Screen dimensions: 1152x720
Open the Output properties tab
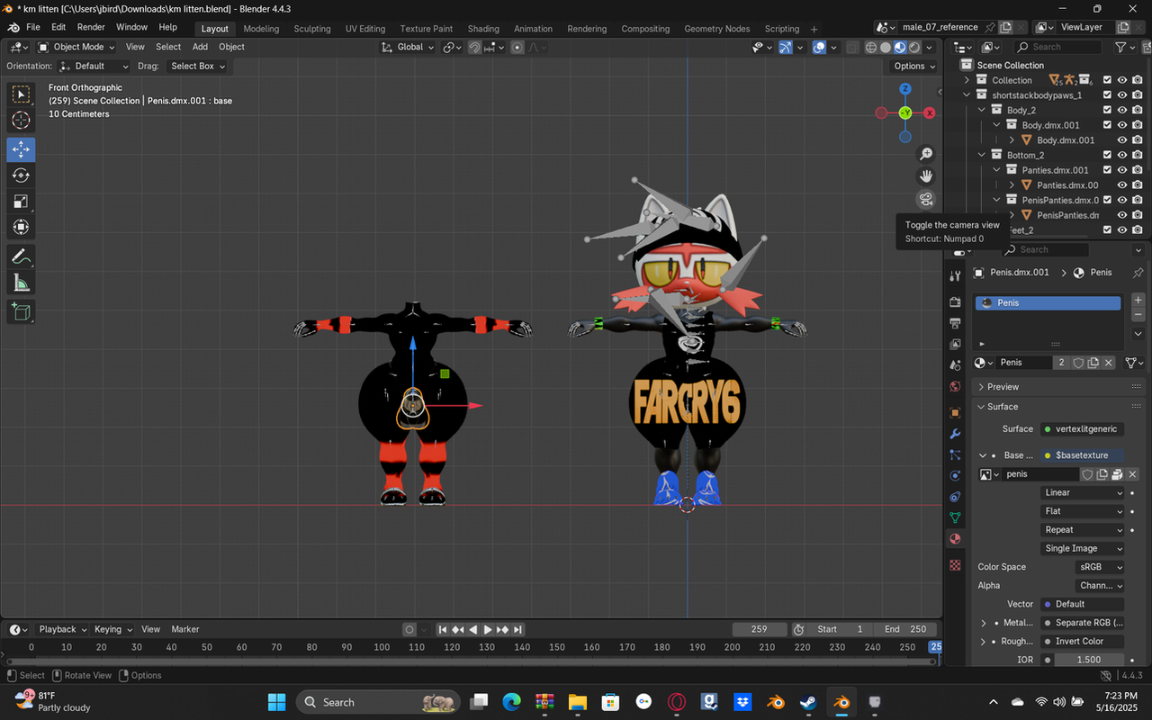click(x=956, y=323)
